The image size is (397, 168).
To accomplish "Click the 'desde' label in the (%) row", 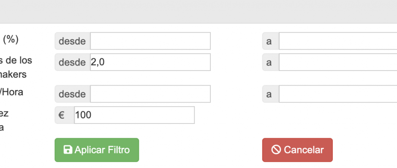I will 72,41.
